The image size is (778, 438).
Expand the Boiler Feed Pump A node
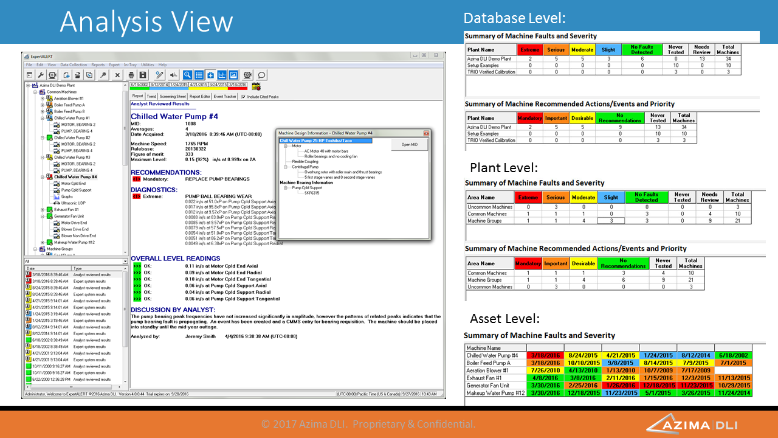click(42, 105)
